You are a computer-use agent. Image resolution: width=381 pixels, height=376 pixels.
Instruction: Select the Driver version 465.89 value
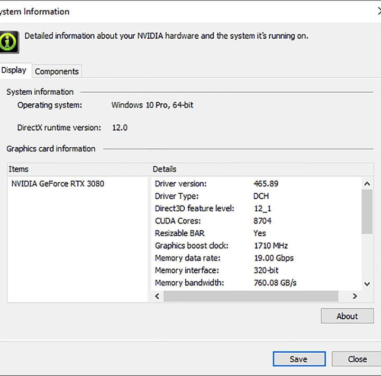(x=266, y=184)
